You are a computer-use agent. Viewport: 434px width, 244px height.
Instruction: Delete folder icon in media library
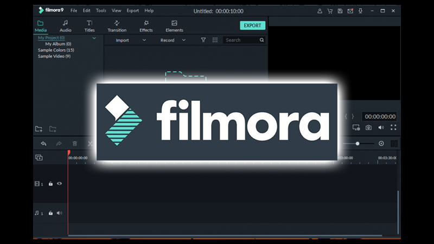coord(53,129)
